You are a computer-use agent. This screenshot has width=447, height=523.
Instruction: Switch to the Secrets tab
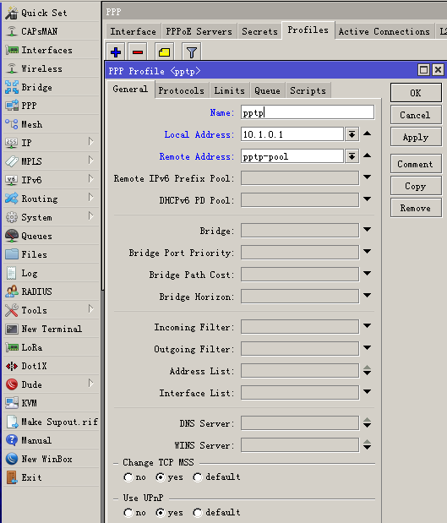[259, 31]
